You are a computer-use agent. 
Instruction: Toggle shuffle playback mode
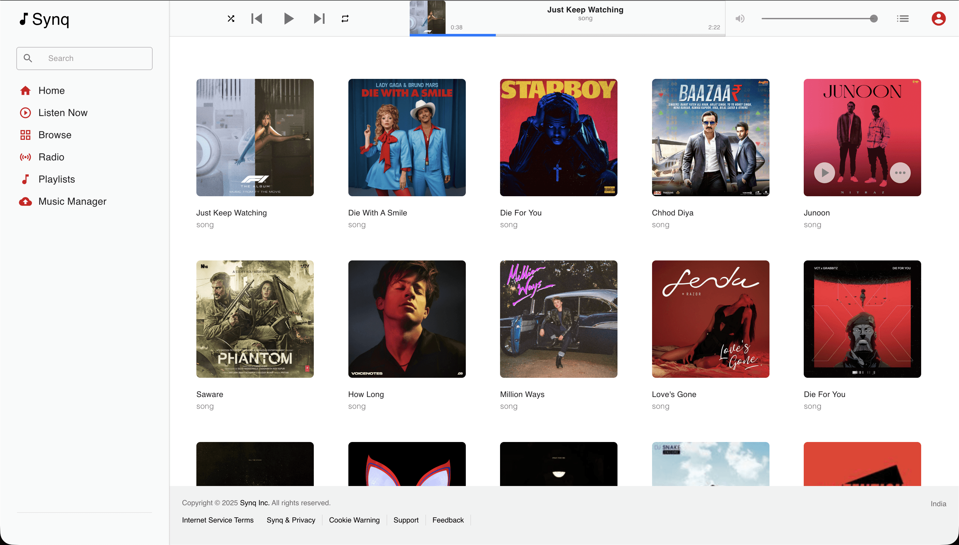(x=231, y=18)
